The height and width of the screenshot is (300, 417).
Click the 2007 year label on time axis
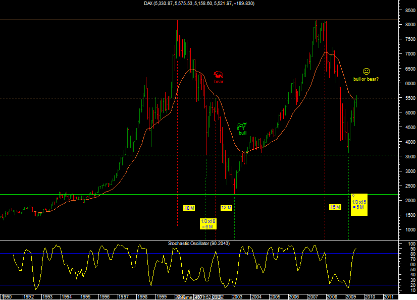click(313, 297)
